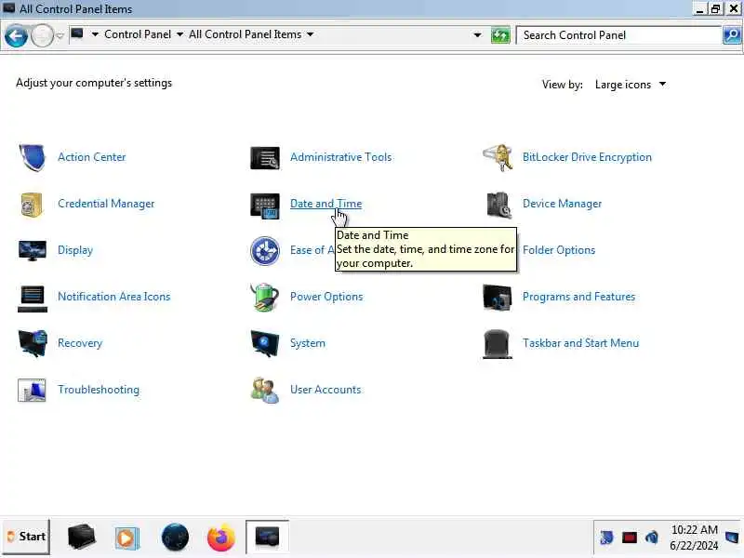Open the Administrative Tools link

[340, 157]
